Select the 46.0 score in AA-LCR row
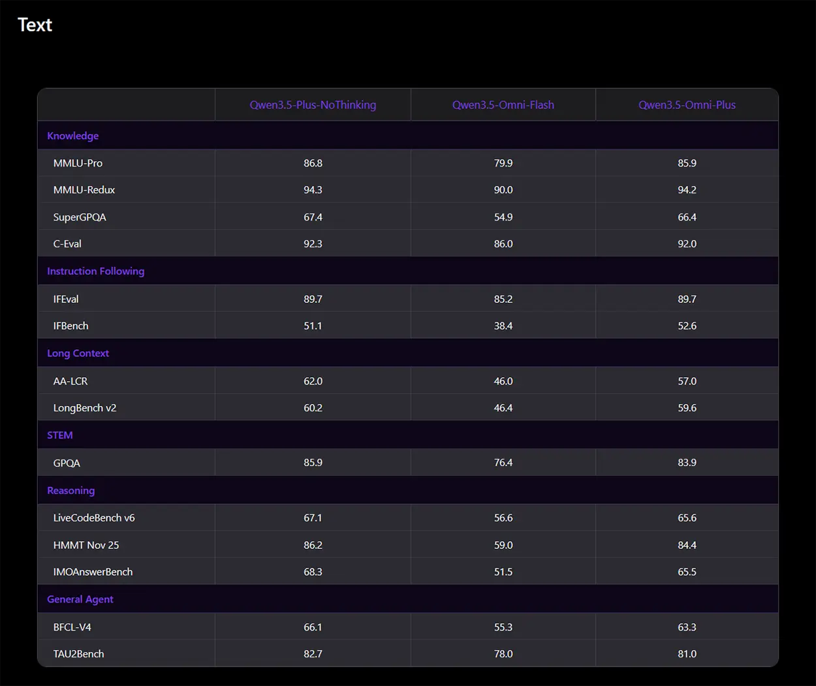 point(503,381)
